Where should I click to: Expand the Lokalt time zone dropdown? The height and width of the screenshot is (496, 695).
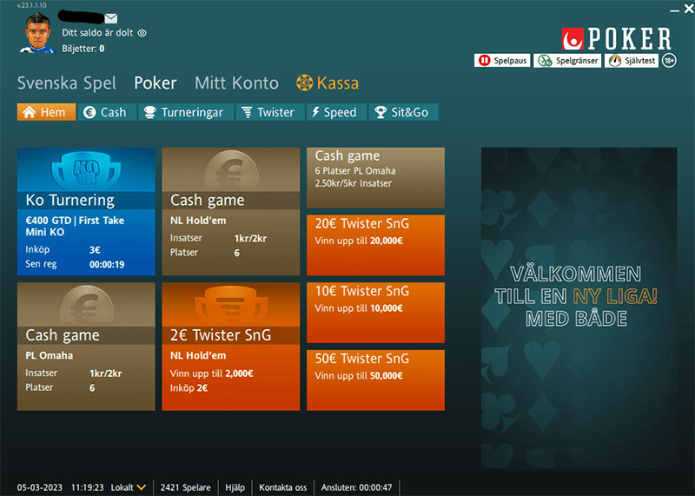coord(129,487)
